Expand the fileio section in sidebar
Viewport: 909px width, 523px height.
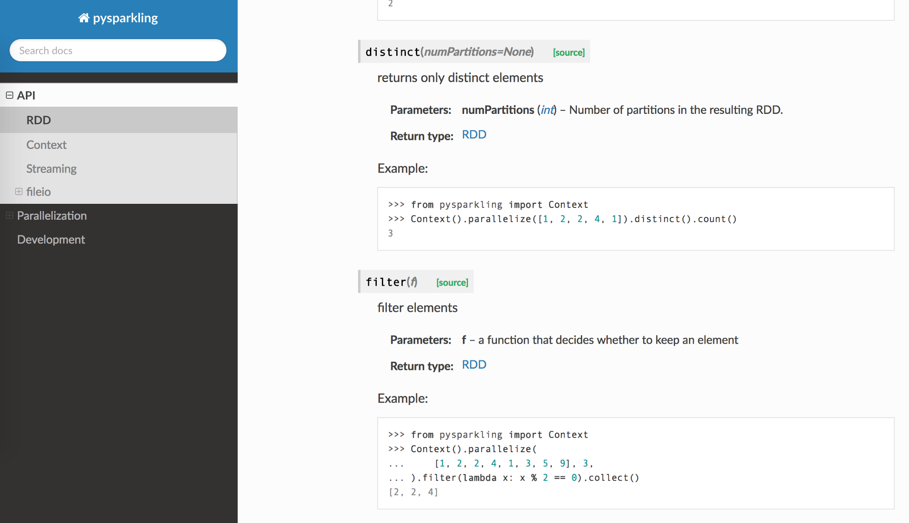click(20, 192)
